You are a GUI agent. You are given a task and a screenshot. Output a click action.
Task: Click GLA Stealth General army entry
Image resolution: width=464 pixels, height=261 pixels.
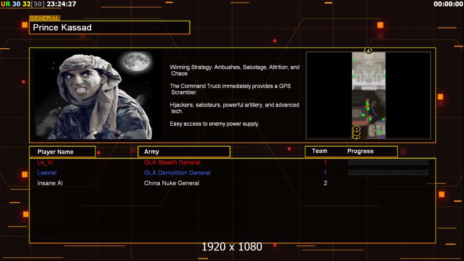click(172, 162)
